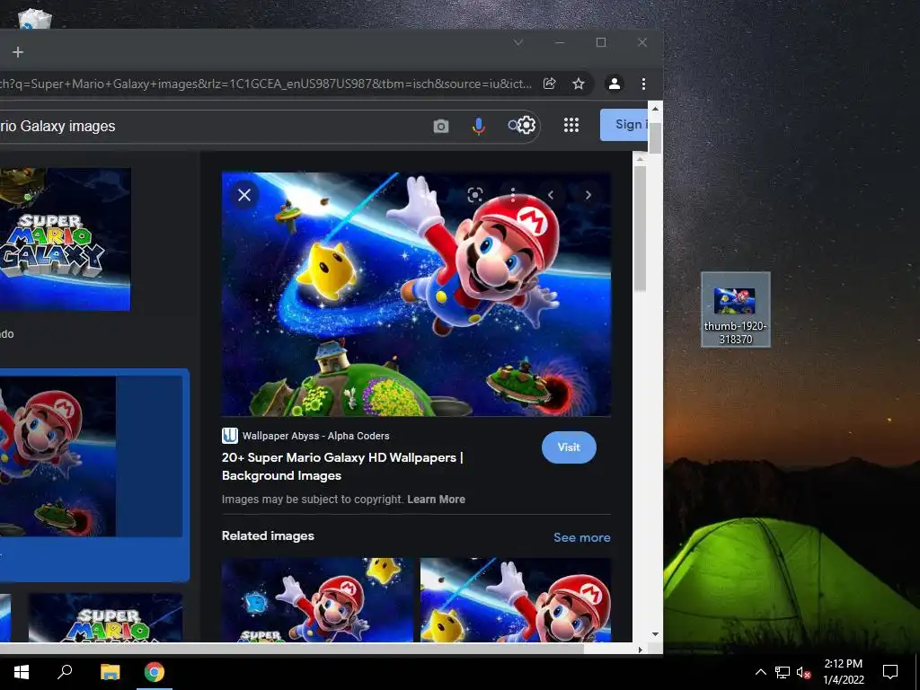This screenshot has height=690, width=920.
Task: Share this page icon in address bar
Action: pyautogui.click(x=550, y=84)
